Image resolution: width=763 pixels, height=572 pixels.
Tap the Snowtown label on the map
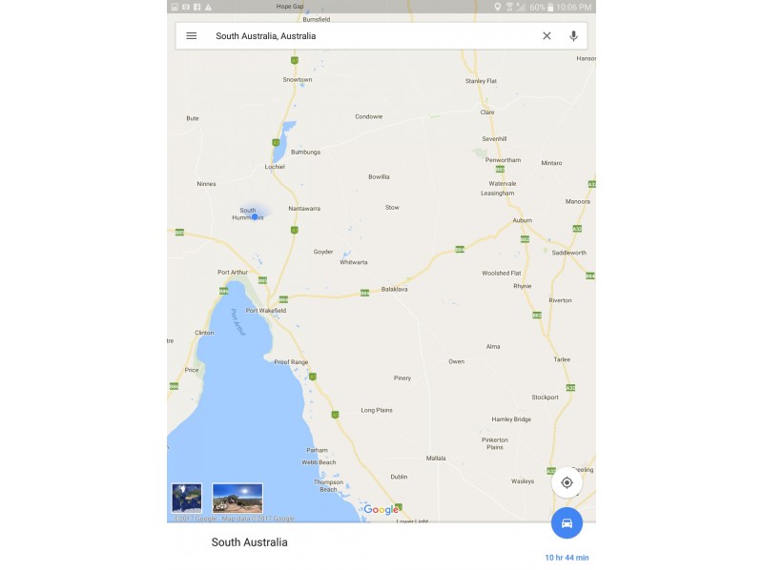point(298,79)
